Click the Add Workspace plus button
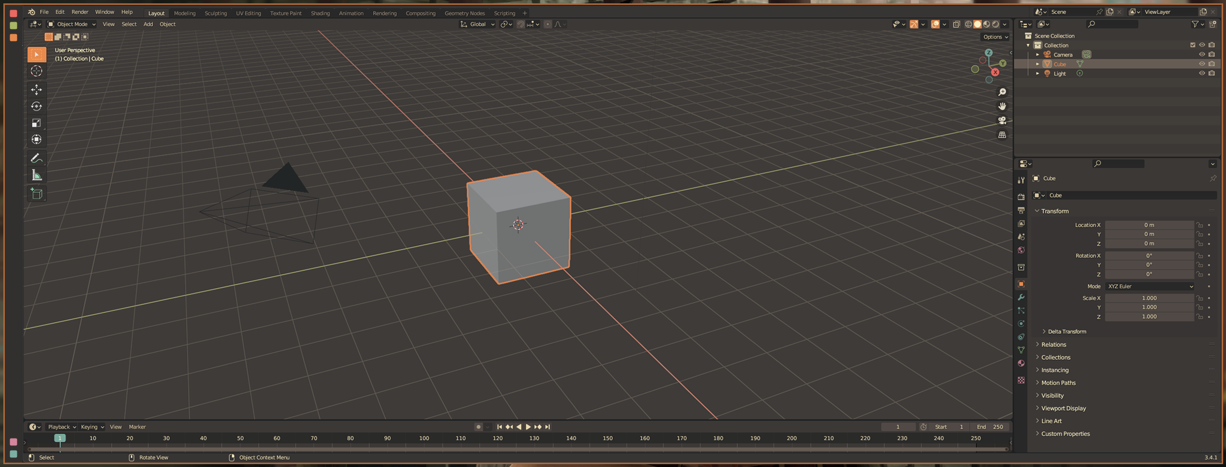This screenshot has height=467, width=1226. [525, 13]
